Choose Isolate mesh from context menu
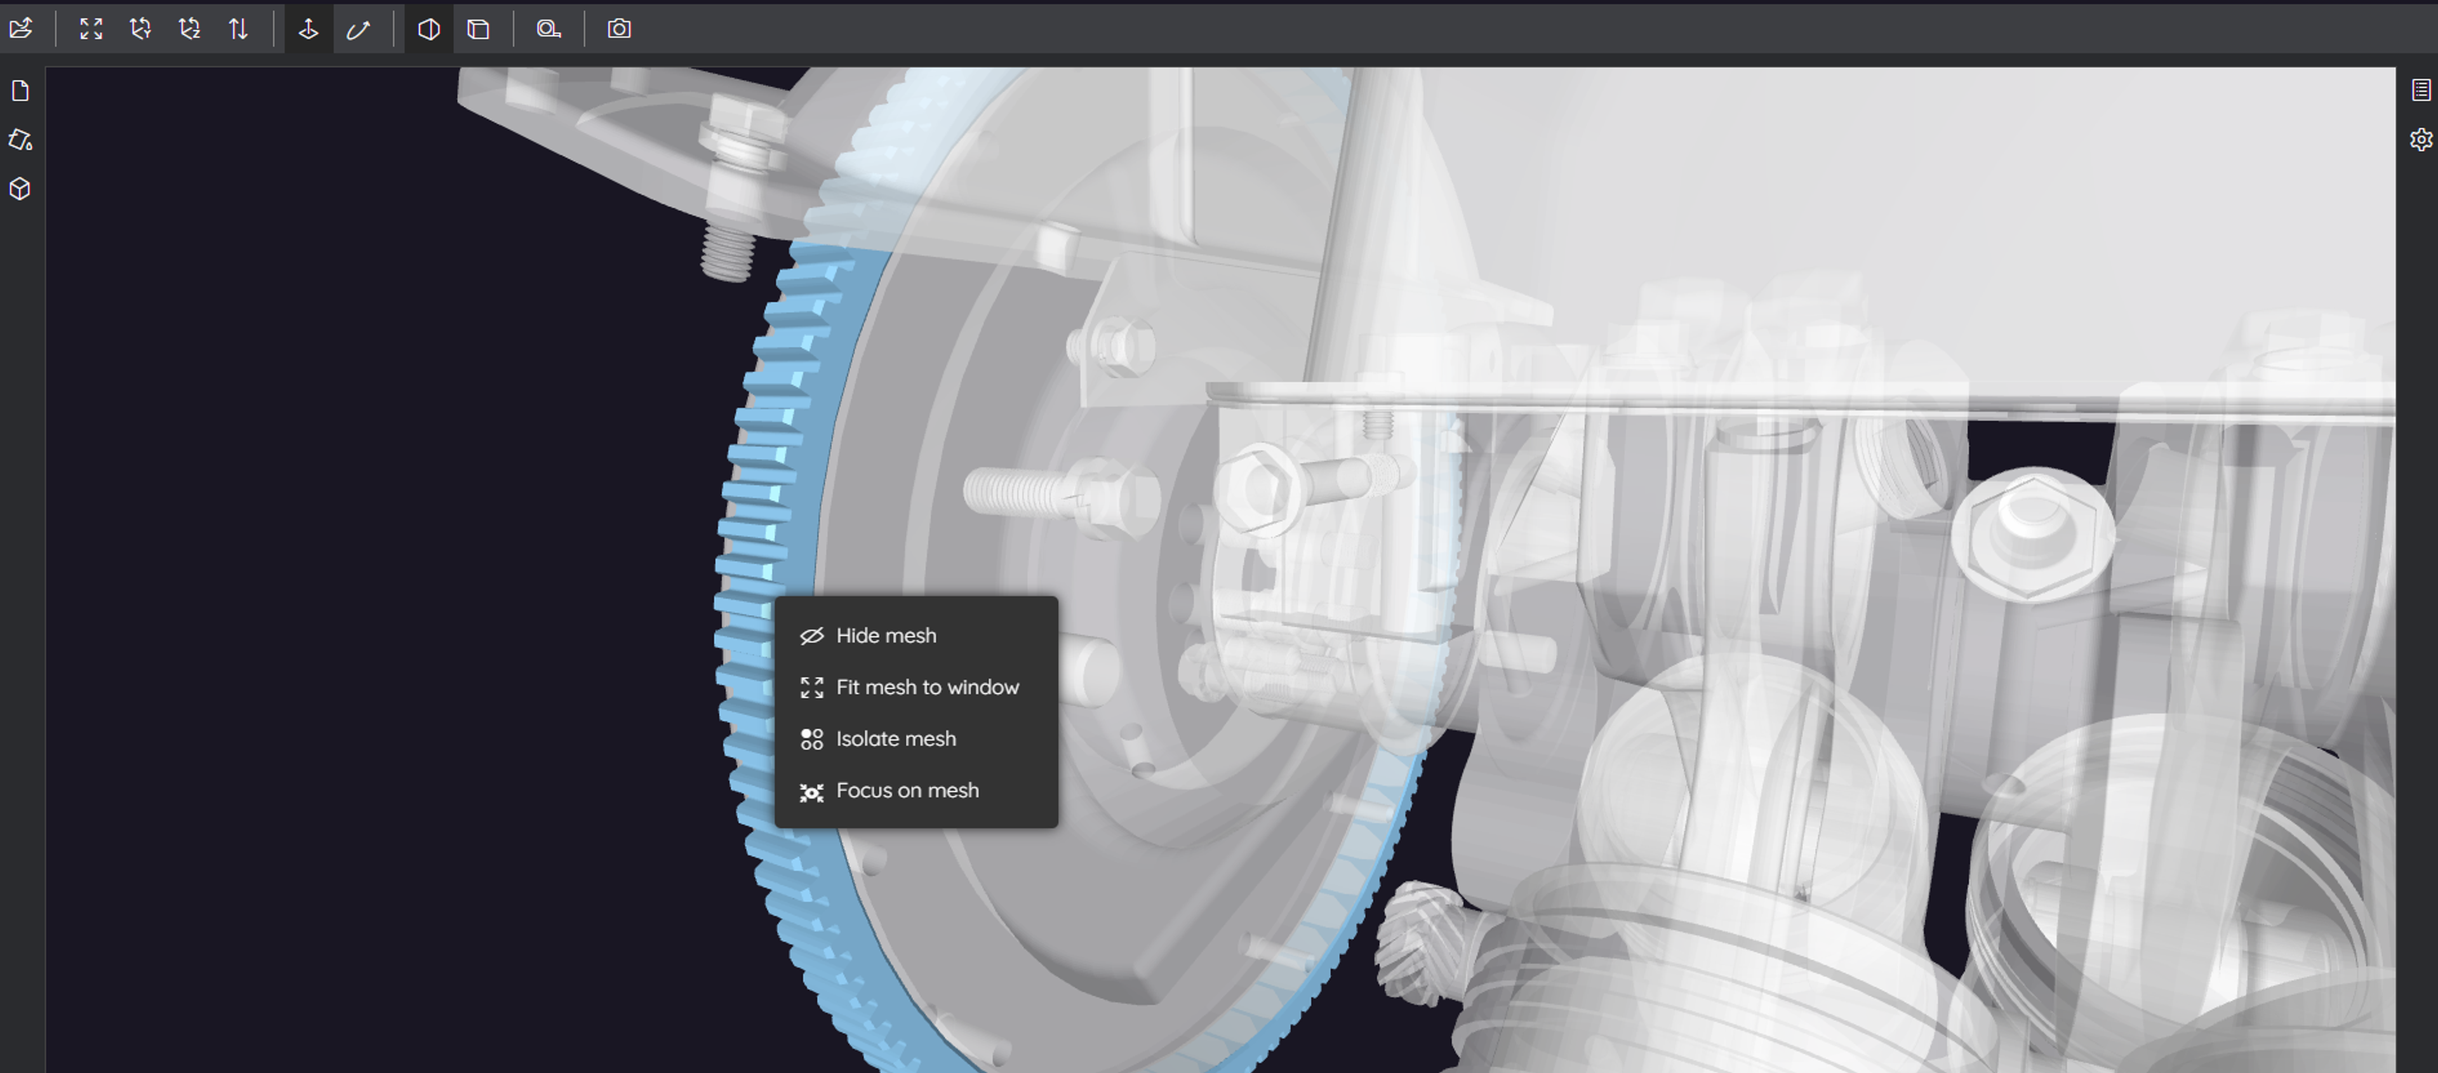This screenshot has height=1073, width=2438. (916, 739)
